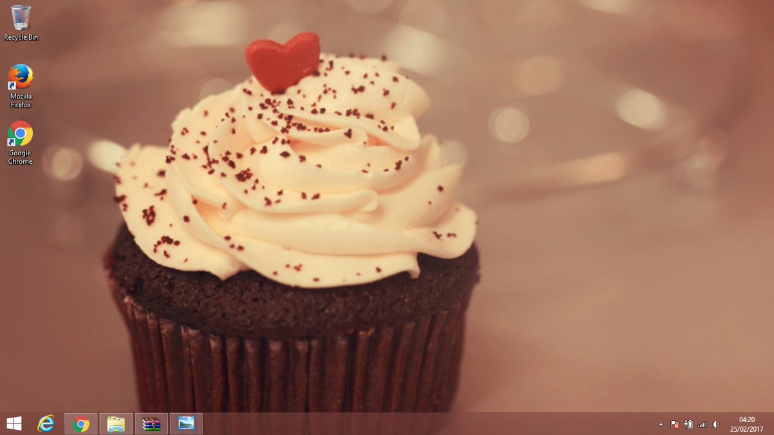Viewport: 774px width, 435px height.
Task: Open the Windows Start button
Action: [x=14, y=423]
